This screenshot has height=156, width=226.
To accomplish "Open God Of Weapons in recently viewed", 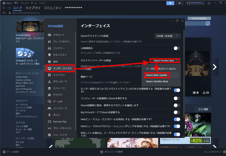I will point(24,89).
